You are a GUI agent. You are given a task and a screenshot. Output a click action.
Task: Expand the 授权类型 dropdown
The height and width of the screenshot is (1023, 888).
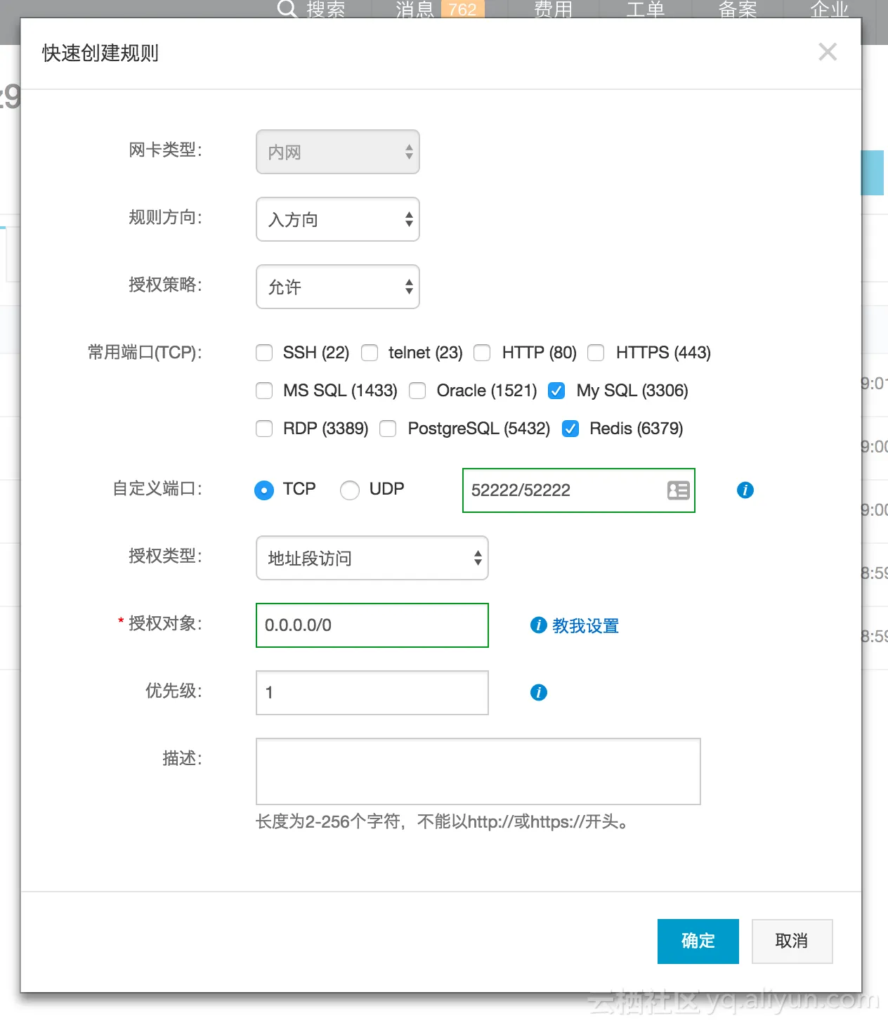click(x=372, y=558)
